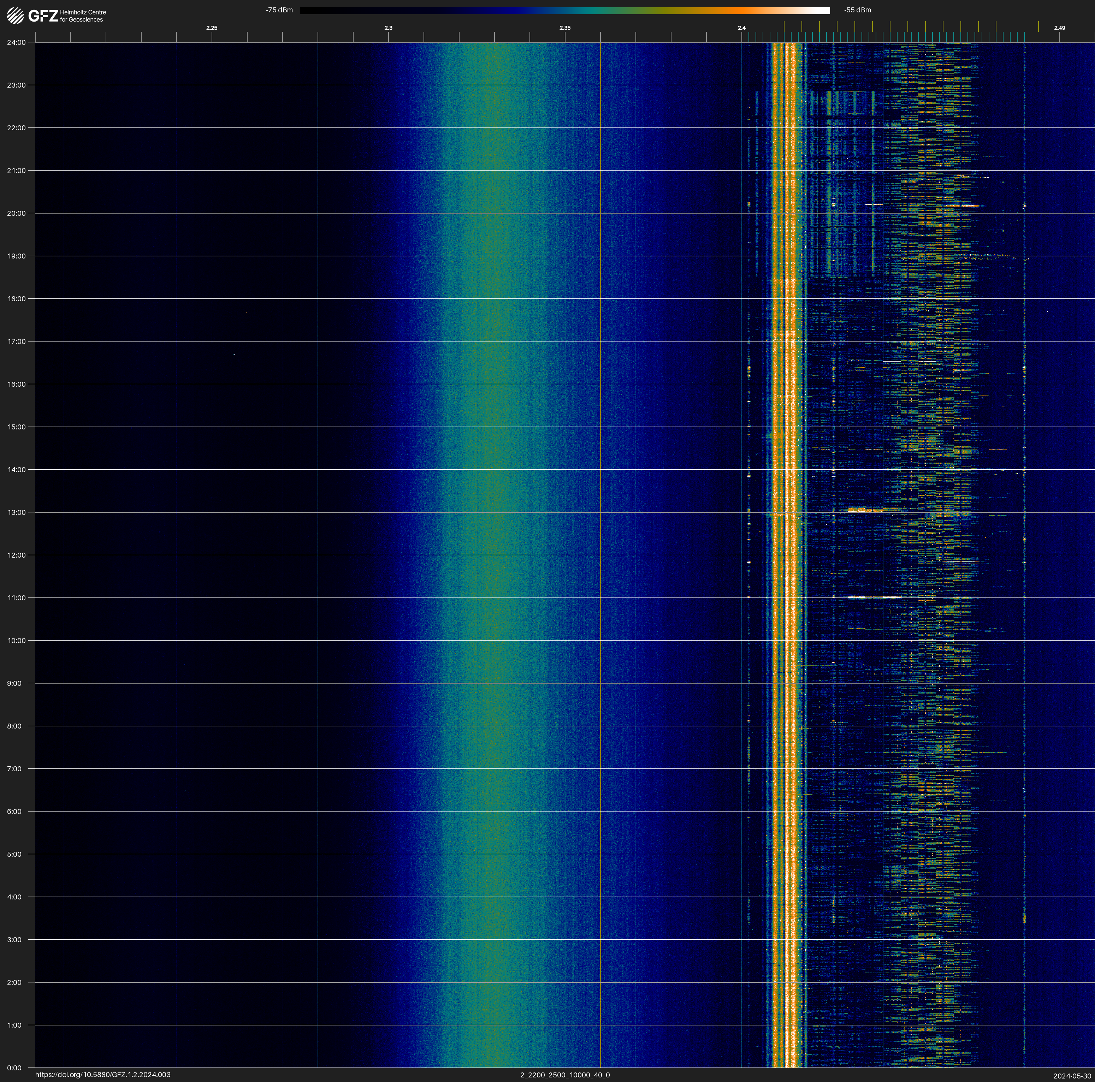Click the GFZ striped circle logo
This screenshot has height=1082, width=1095.
click(15, 15)
